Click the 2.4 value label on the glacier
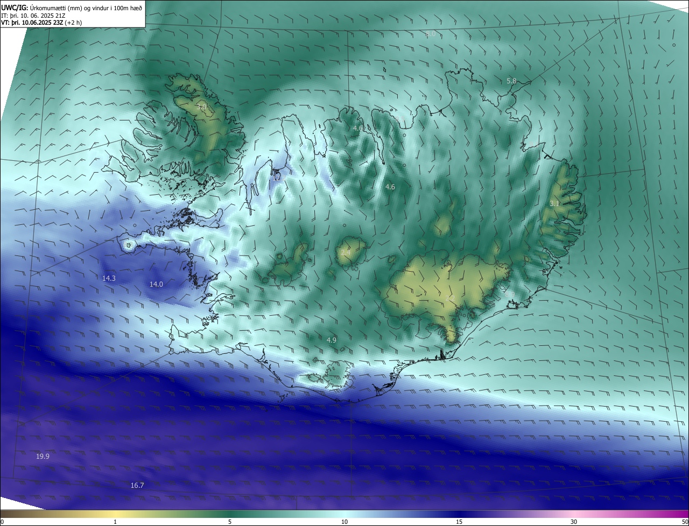This screenshot has width=689, height=526. point(346,252)
